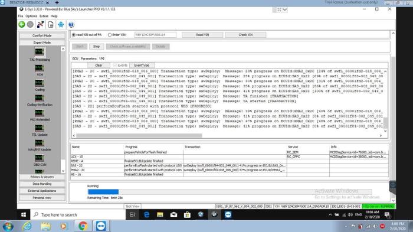Screen dimensions: 413x232
Task: Click the Read VIN button
Action: click(x=202, y=35)
